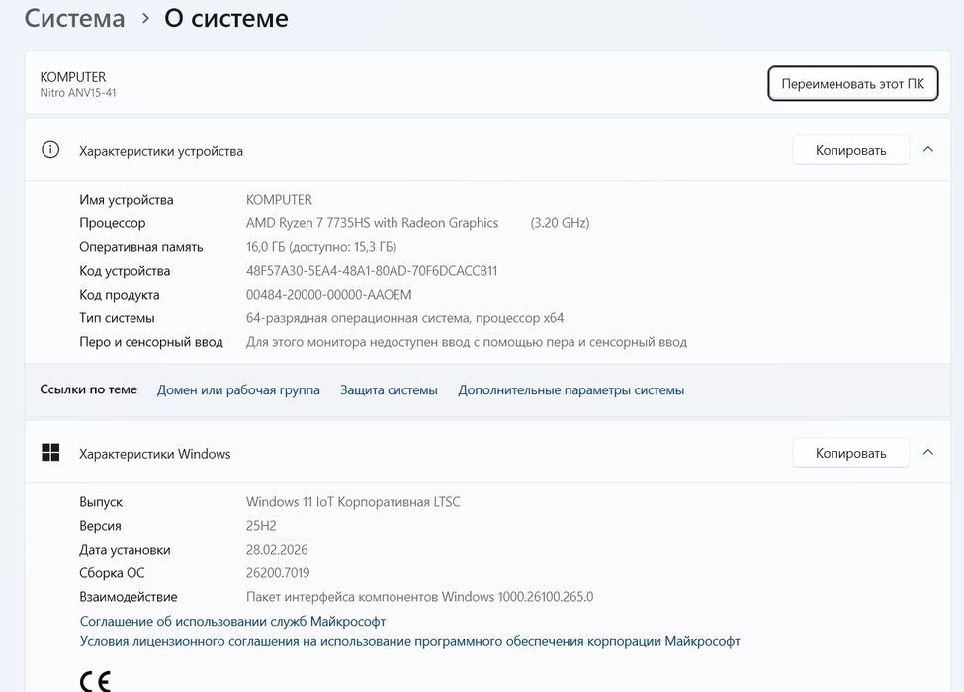Open the Защита системы link

pyautogui.click(x=390, y=390)
